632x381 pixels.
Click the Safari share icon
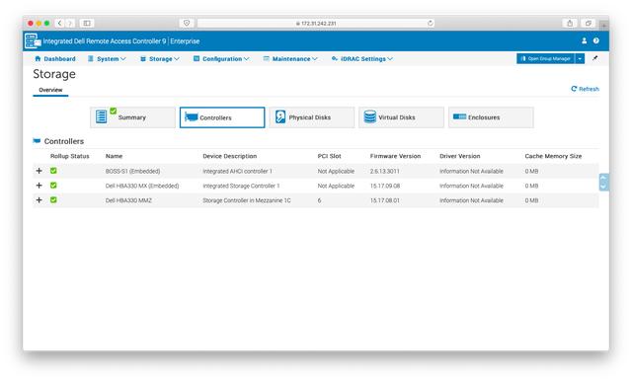pyautogui.click(x=570, y=23)
